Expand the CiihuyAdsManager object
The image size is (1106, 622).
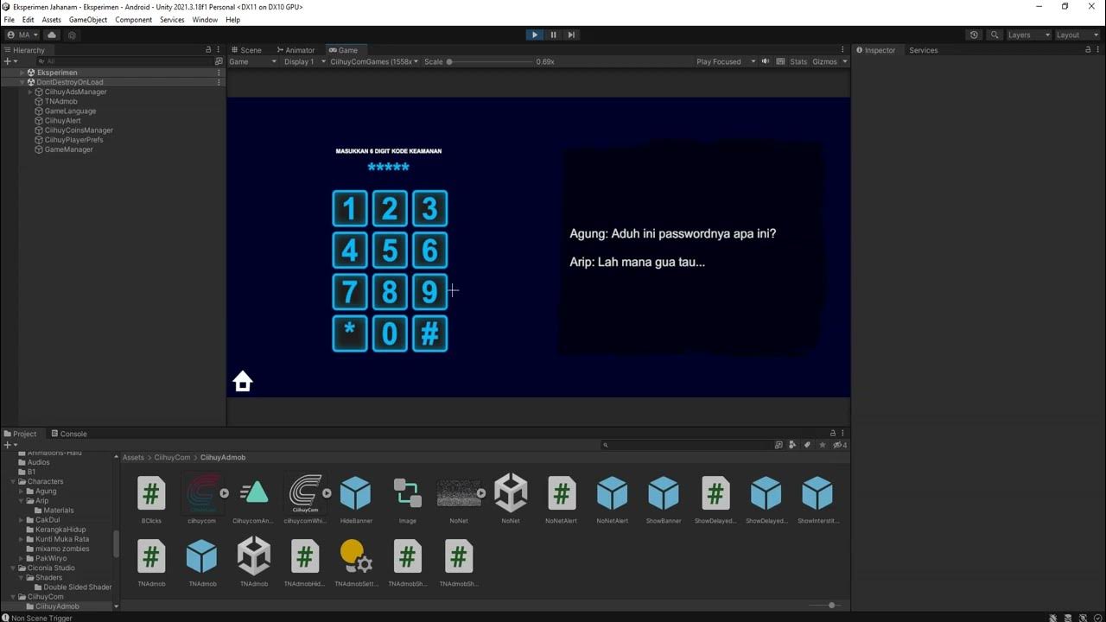tap(30, 92)
